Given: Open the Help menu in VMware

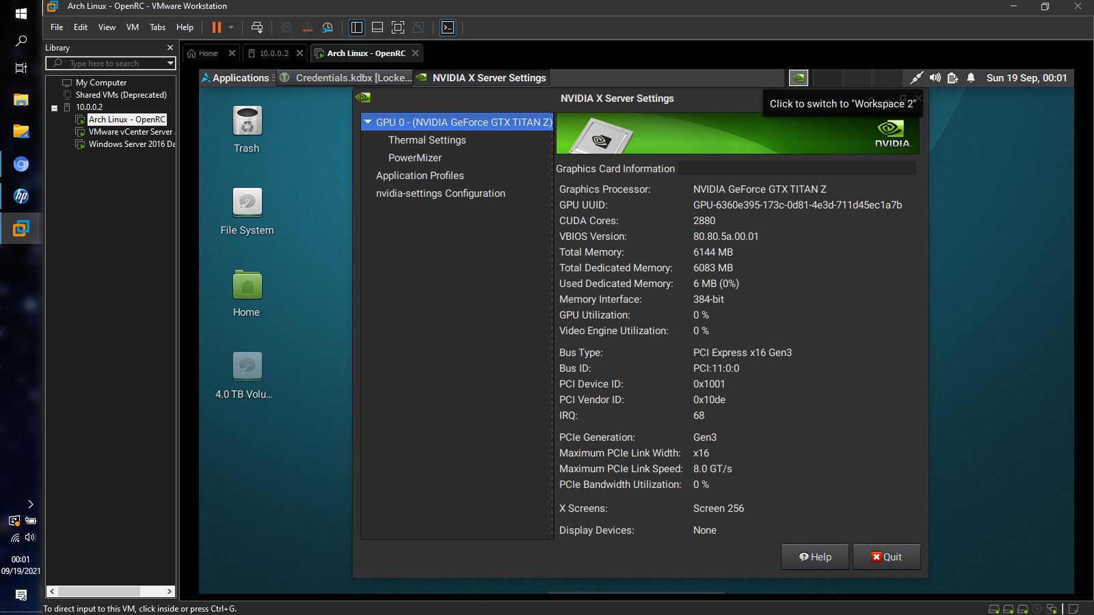Looking at the screenshot, I should pyautogui.click(x=185, y=27).
